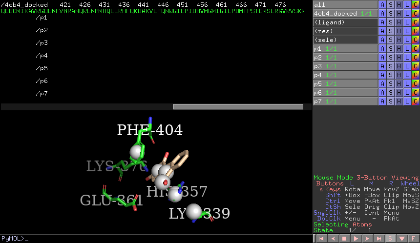Click the Selecting Atoms mode label

pos(337,224)
